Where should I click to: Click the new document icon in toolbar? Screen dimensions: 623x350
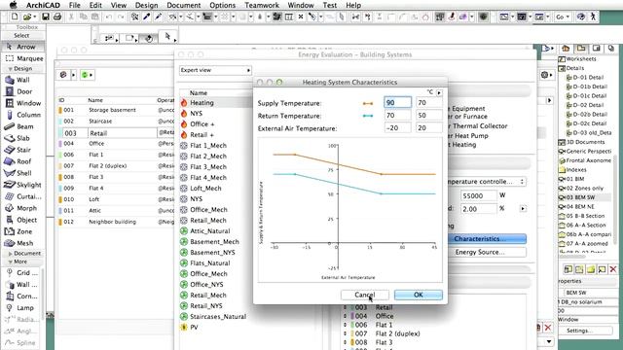click(15, 17)
